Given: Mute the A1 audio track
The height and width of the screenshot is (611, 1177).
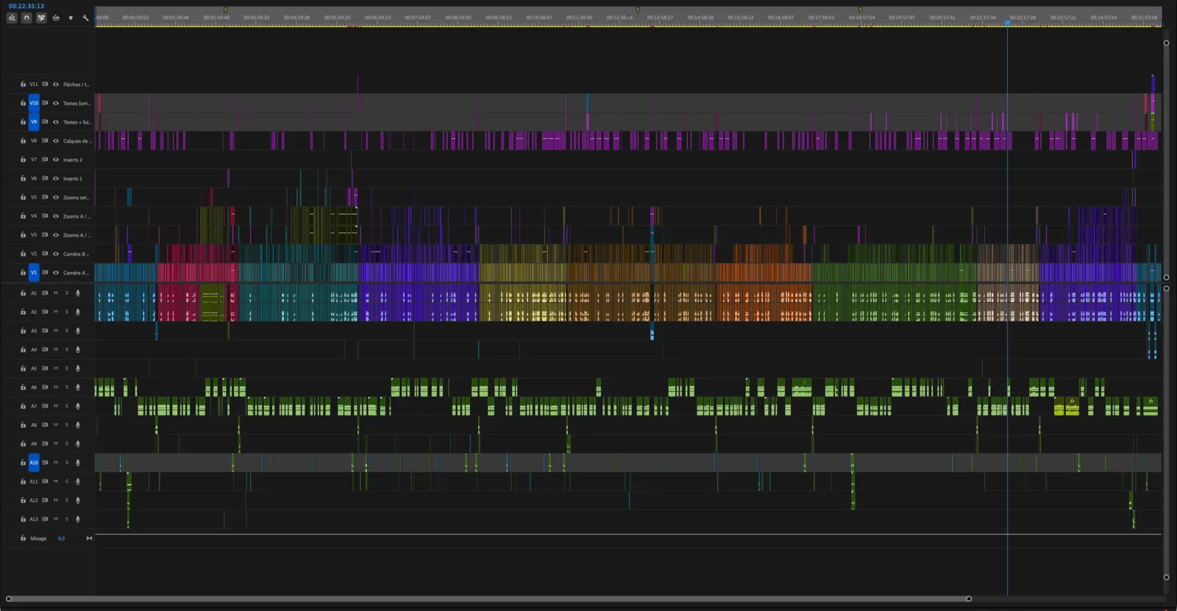Looking at the screenshot, I should 56,293.
